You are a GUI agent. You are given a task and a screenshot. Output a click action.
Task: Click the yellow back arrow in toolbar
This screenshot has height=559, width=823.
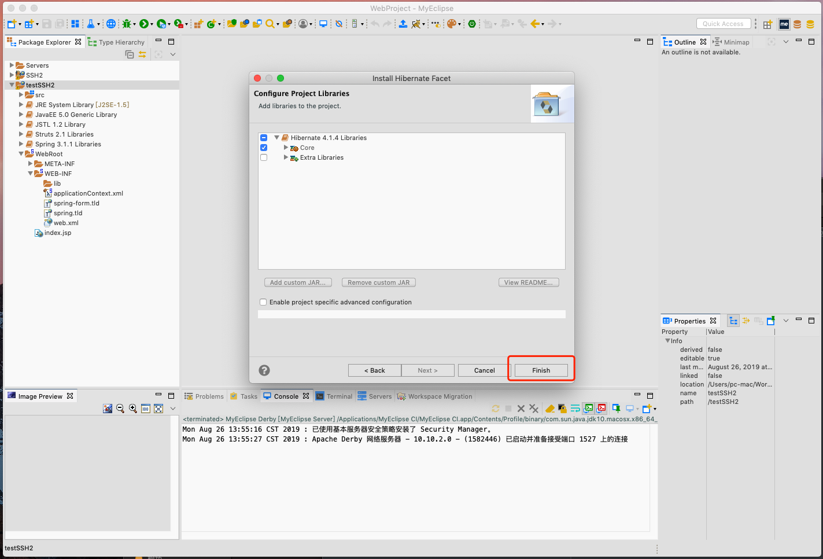coord(535,24)
